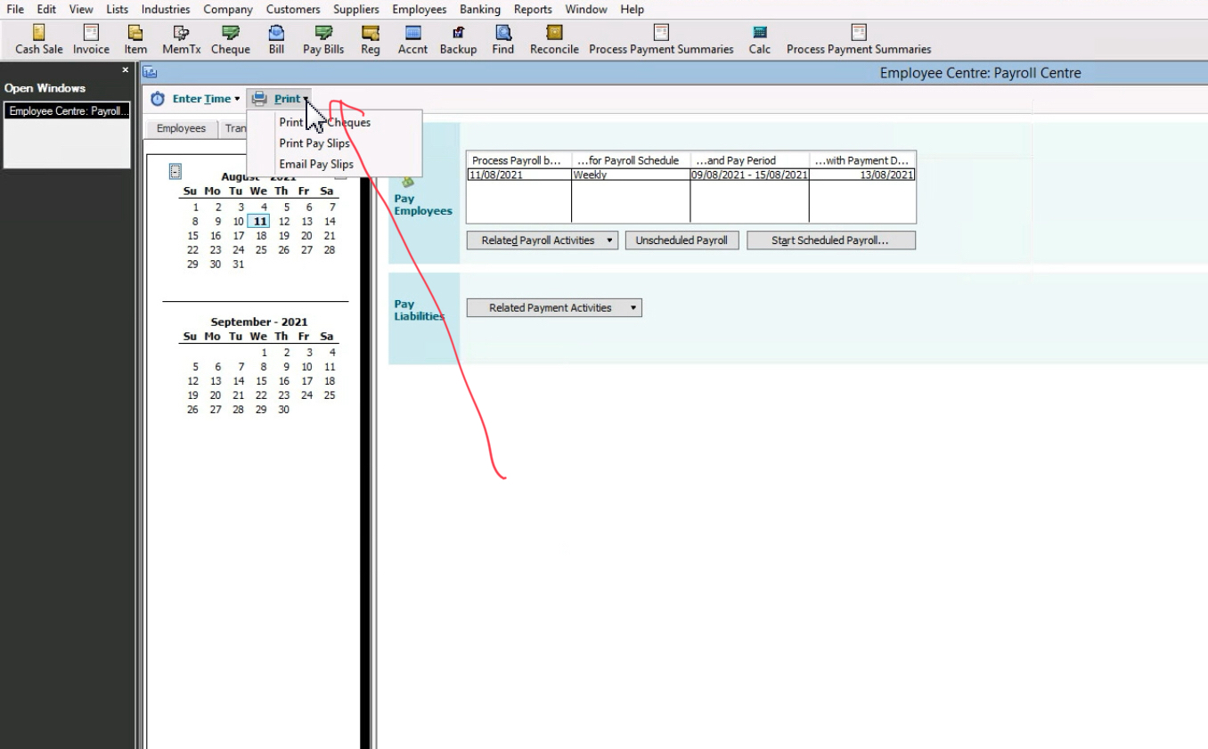Open the Cheque toolbar icon
The height and width of the screenshot is (749, 1208).
click(231, 40)
